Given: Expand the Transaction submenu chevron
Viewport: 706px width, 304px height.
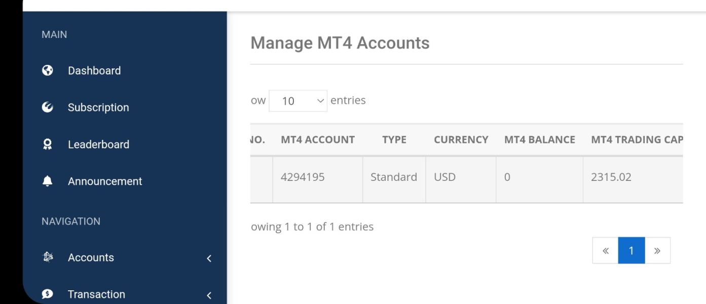Looking at the screenshot, I should 209,295.
